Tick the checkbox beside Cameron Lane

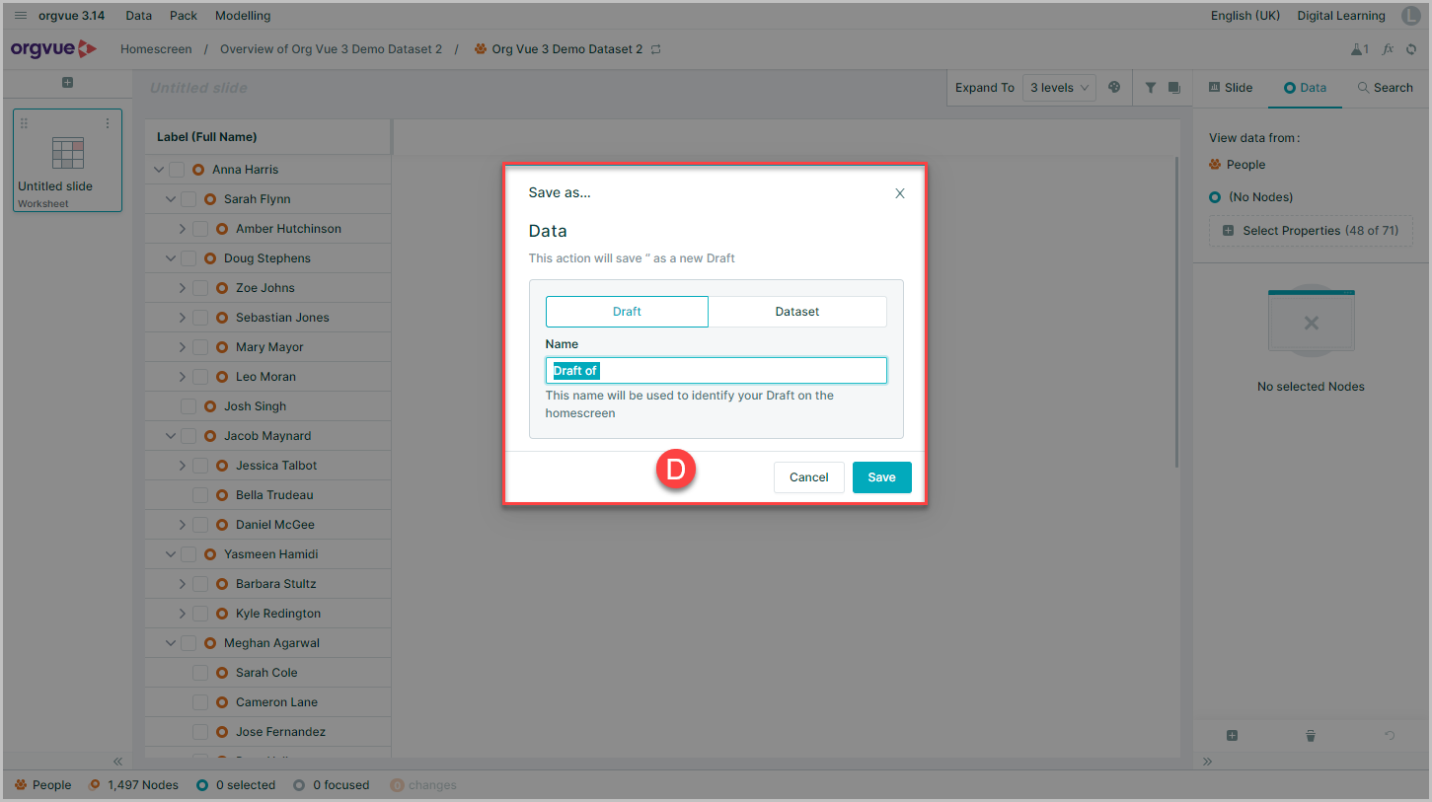point(200,702)
